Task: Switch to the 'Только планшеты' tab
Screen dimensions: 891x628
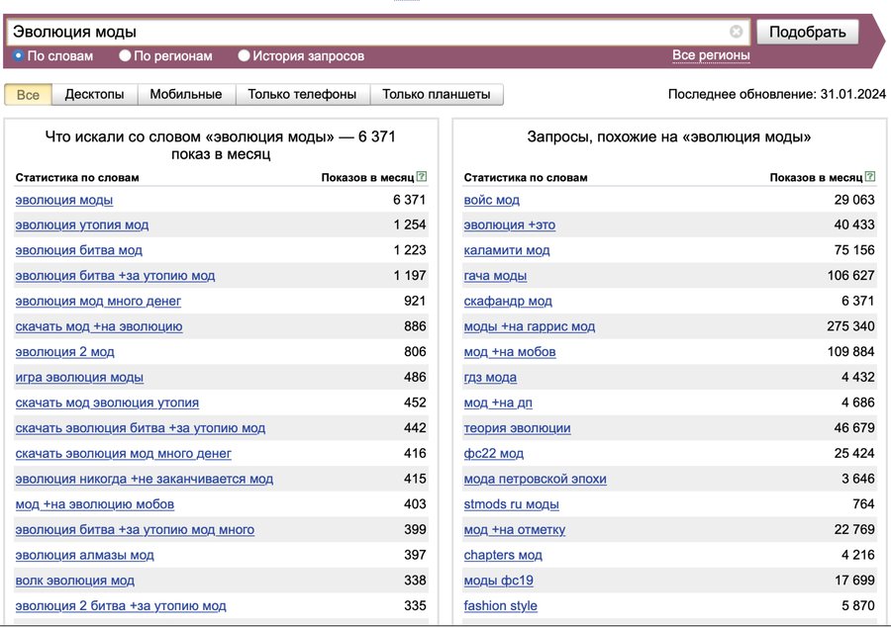Action: click(437, 95)
